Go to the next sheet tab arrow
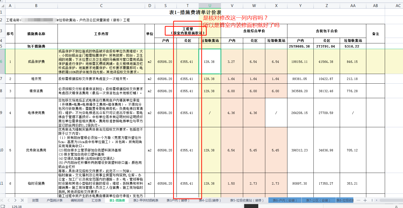This screenshot has height=208, width=403. [x=15, y=200]
